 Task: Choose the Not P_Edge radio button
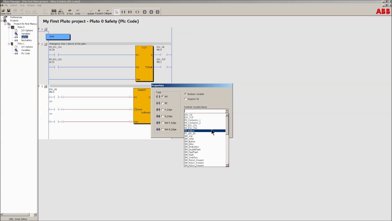(x=163, y=123)
